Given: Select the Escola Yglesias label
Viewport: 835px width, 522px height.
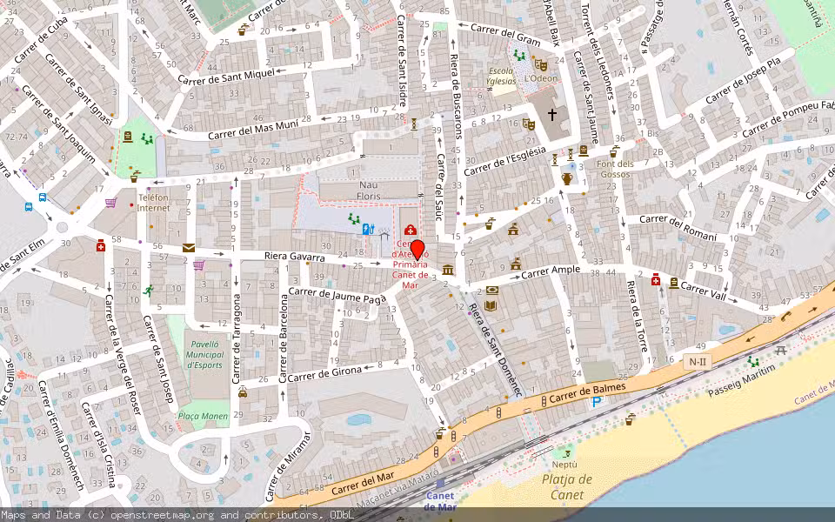Looking at the screenshot, I should (501, 77).
